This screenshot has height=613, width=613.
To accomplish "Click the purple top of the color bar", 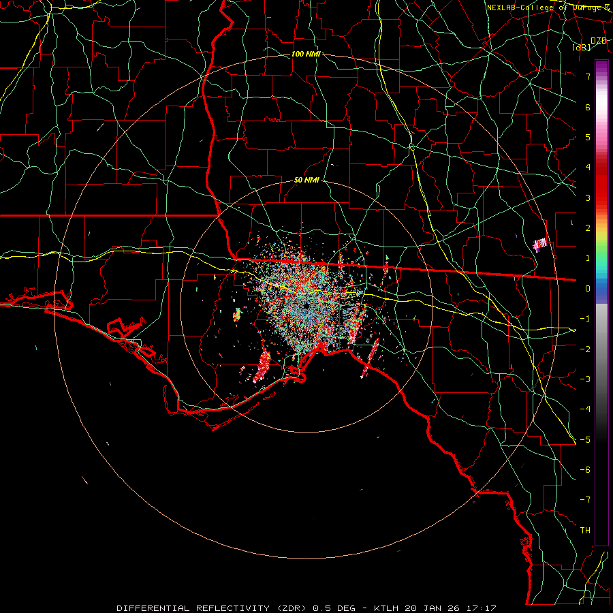I will (601, 67).
